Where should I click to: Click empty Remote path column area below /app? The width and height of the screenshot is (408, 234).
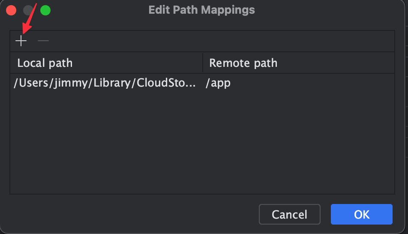(x=298, y=141)
